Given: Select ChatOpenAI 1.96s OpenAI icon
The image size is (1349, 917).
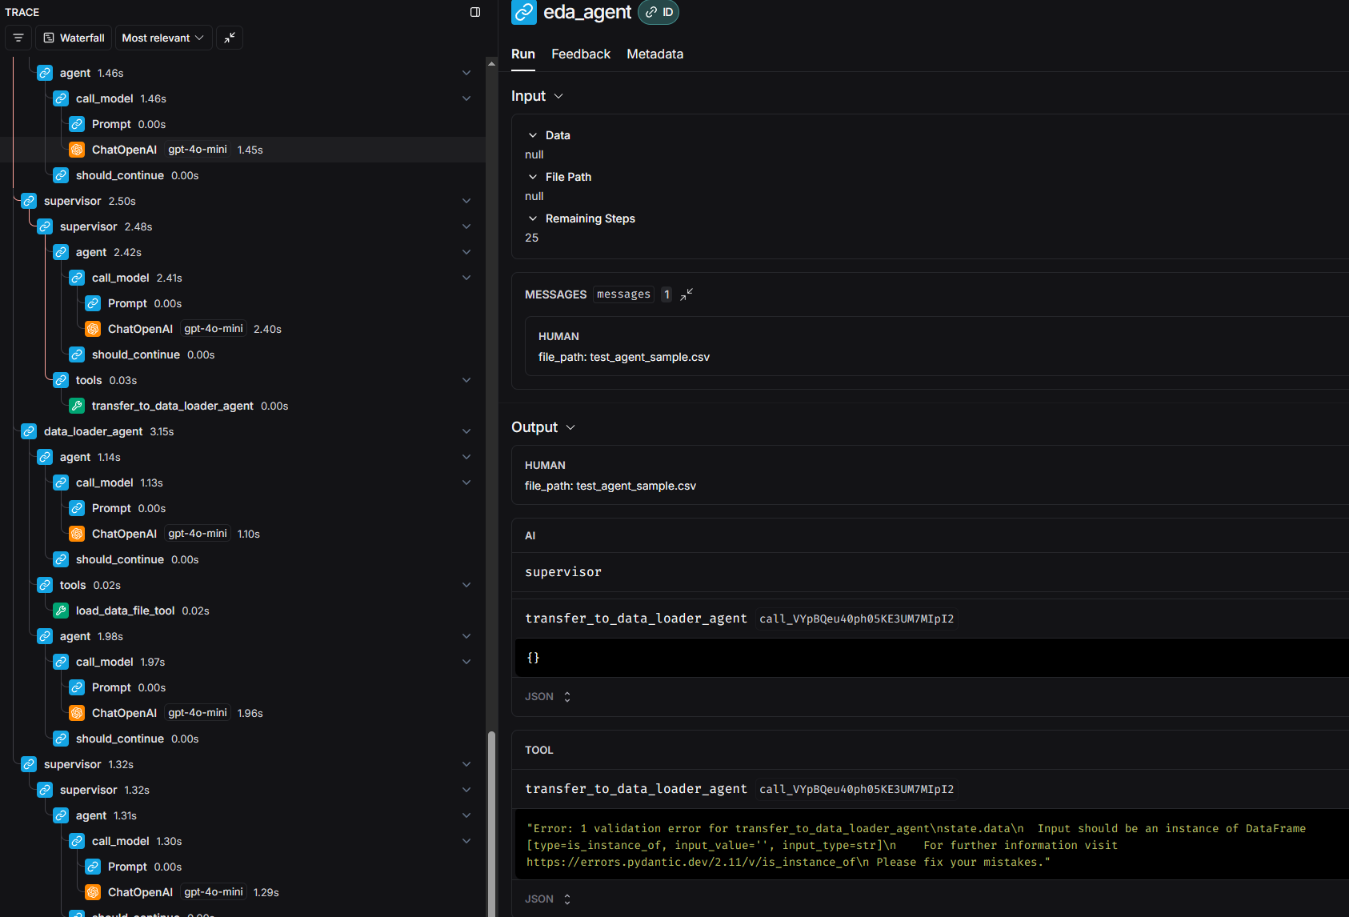Looking at the screenshot, I should [x=77, y=713].
